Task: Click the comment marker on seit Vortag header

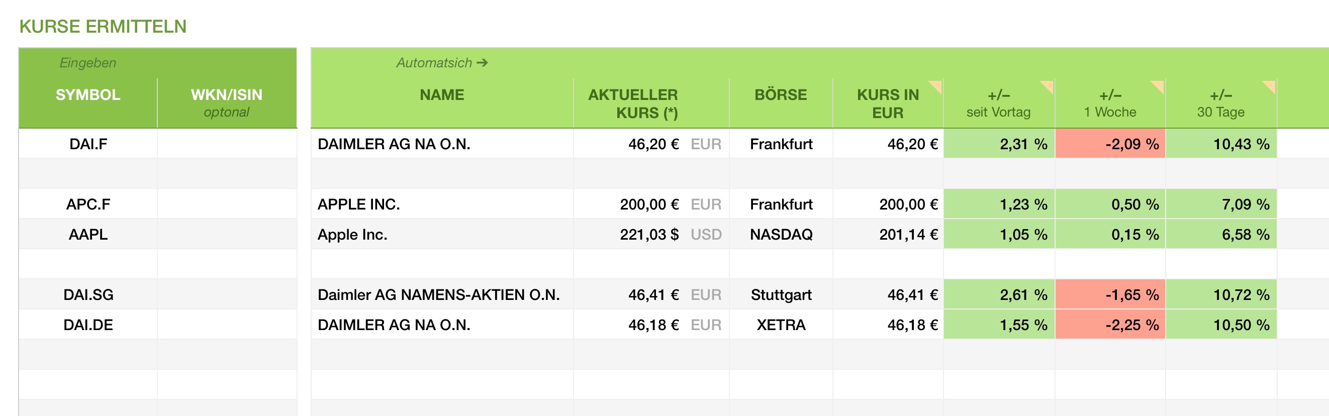Action: point(1049,84)
